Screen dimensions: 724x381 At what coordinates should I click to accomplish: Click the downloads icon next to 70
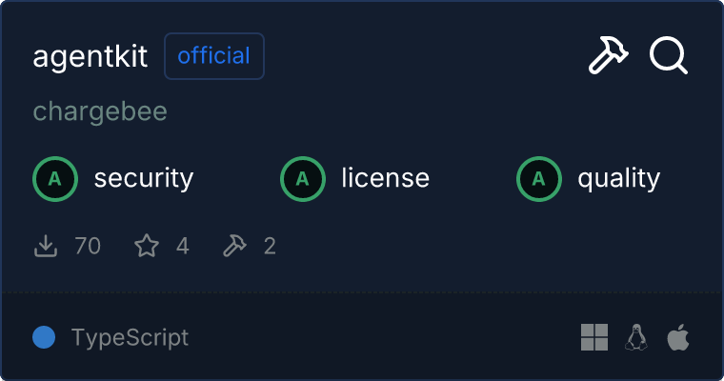[x=46, y=247]
